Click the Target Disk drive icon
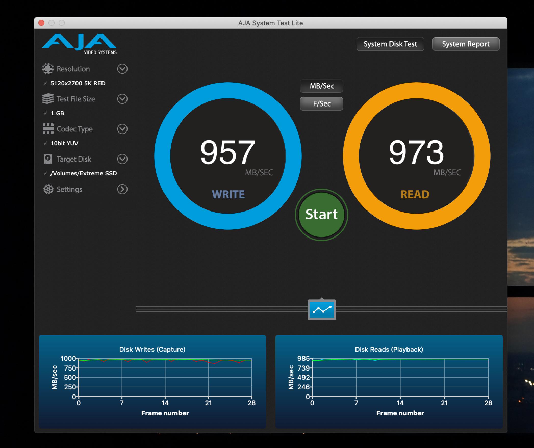The width and height of the screenshot is (534, 448). 48,159
